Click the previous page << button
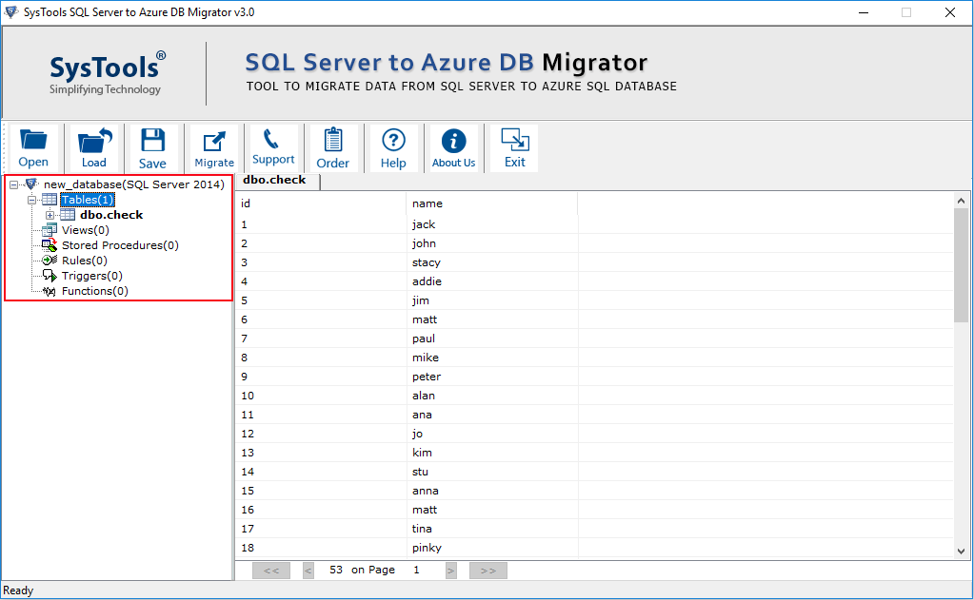 (x=271, y=570)
